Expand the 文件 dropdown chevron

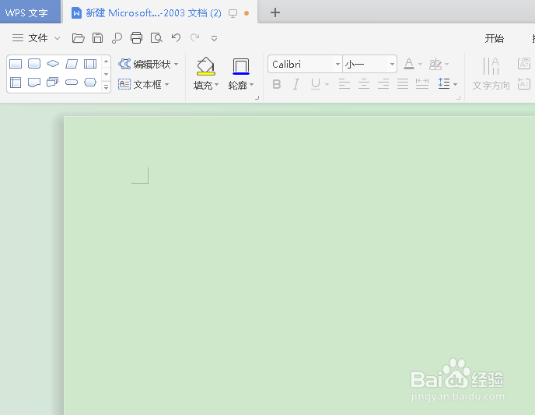click(58, 38)
